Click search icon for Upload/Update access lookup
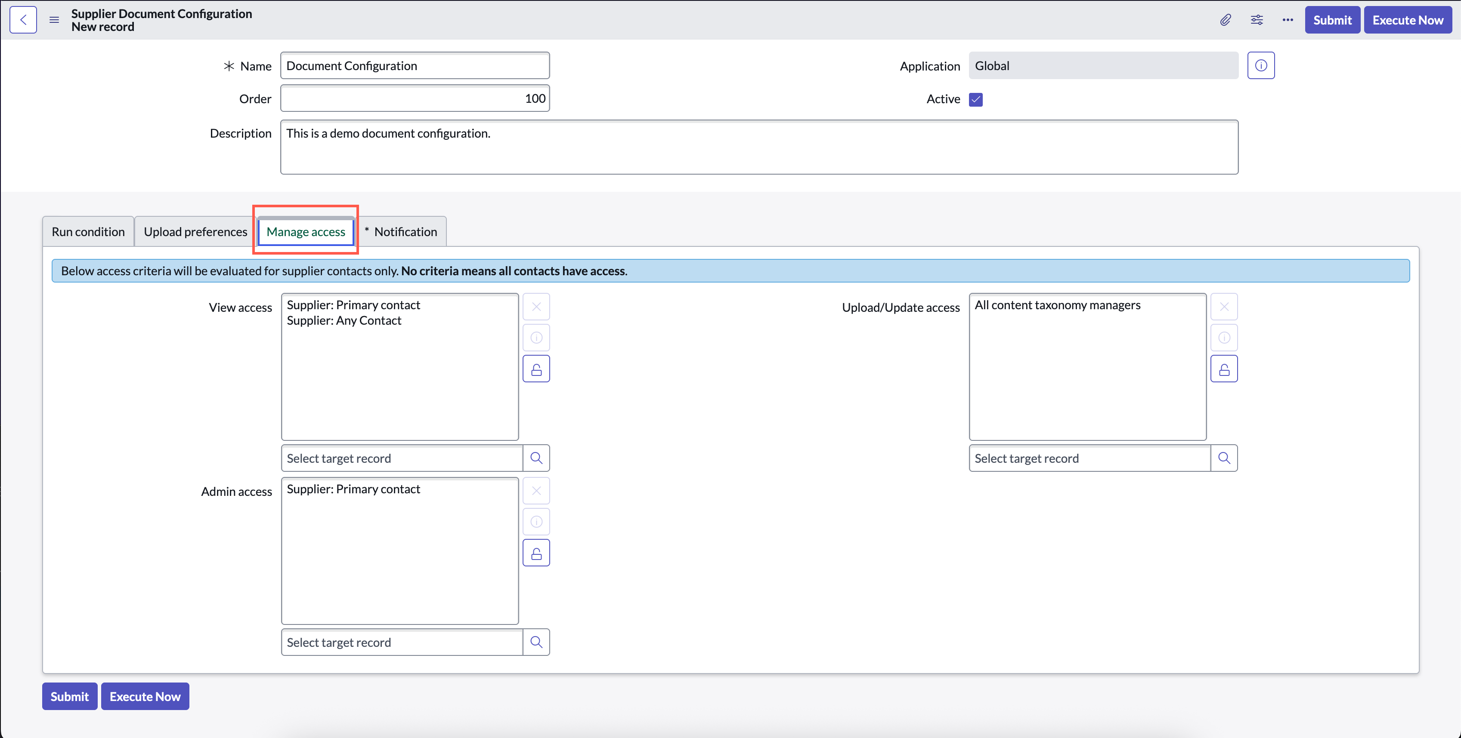 tap(1225, 458)
